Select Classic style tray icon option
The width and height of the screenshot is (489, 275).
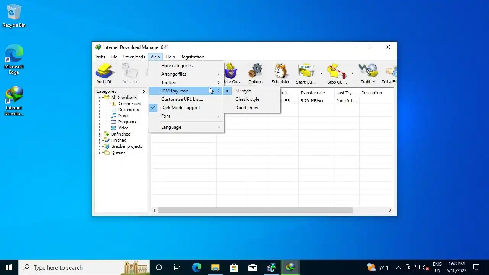(x=251, y=99)
